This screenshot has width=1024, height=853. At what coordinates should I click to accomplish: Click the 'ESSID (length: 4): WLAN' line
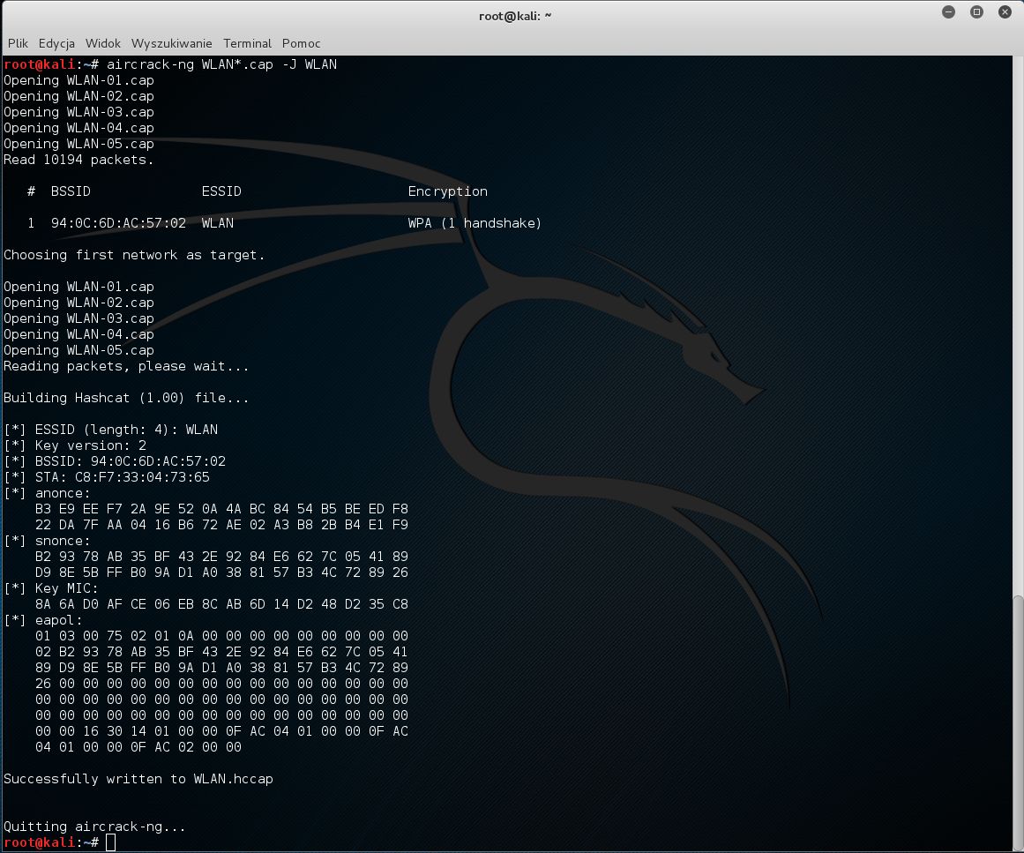tap(111, 429)
